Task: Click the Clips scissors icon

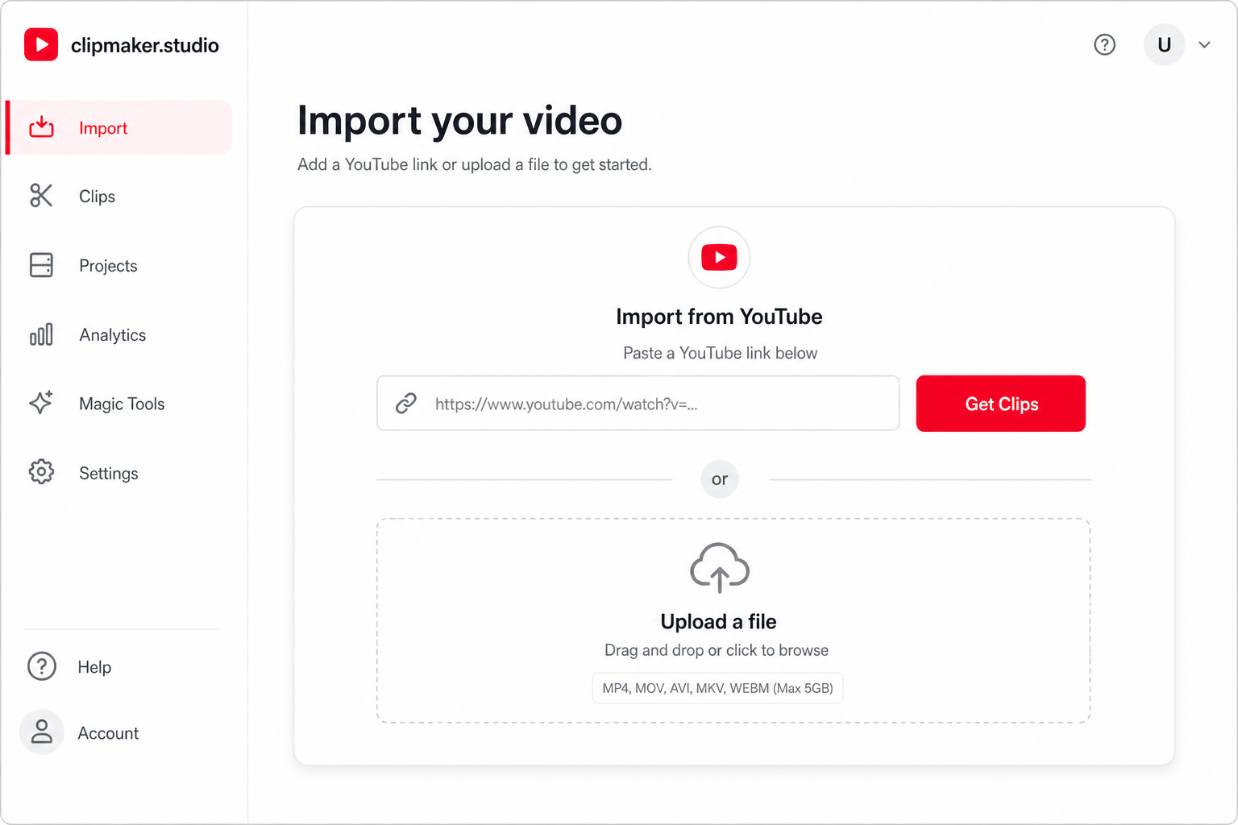Action: pyautogui.click(x=41, y=196)
